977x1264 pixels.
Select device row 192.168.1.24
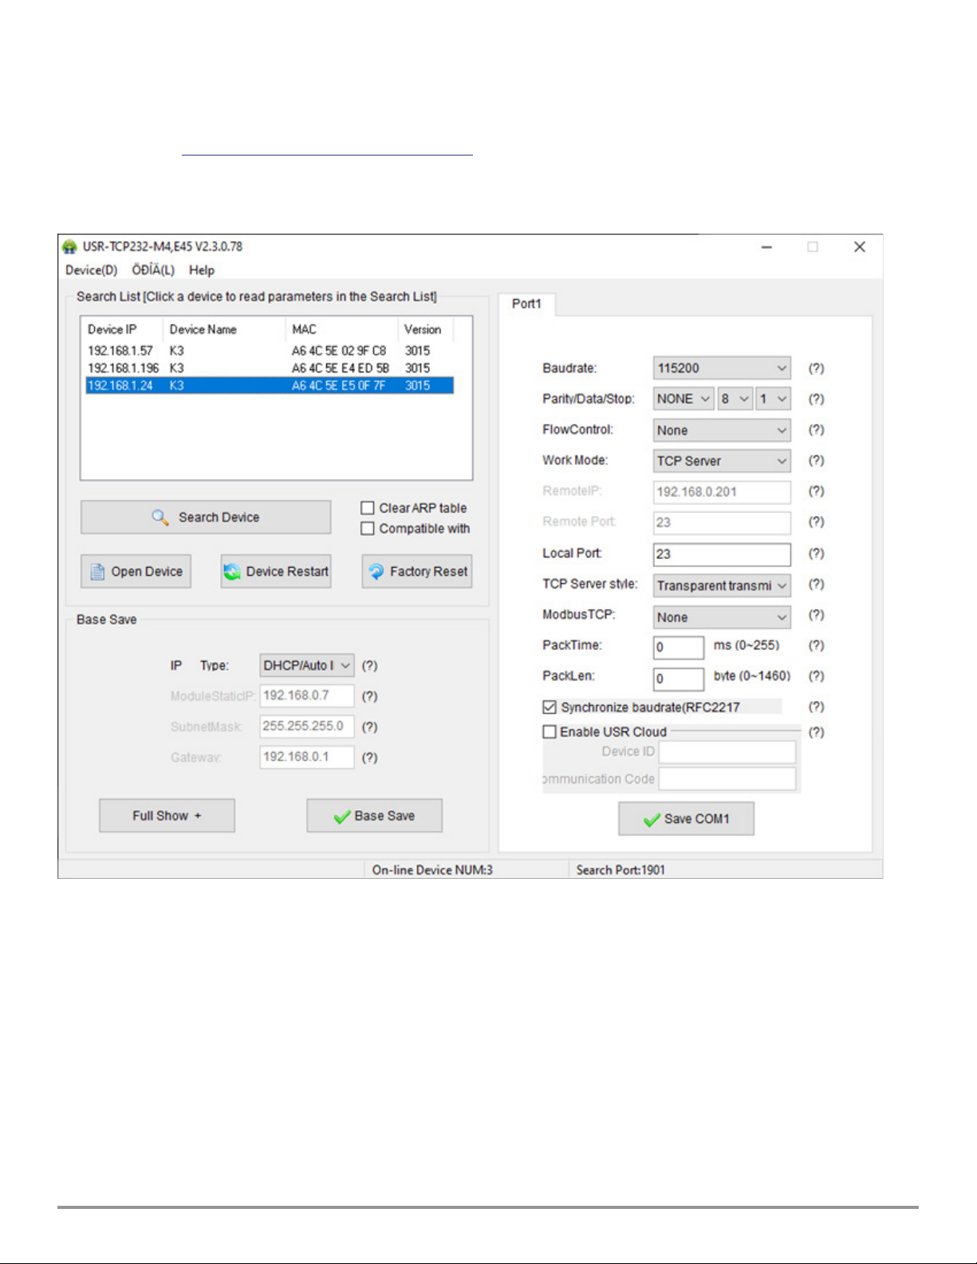click(270, 386)
